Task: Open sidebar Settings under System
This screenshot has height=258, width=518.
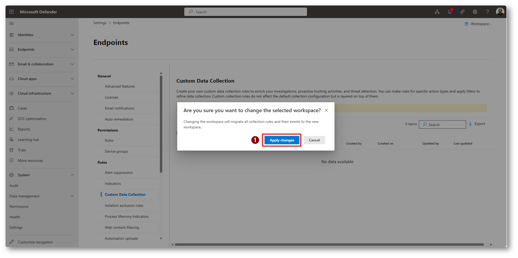Action: tap(16, 227)
